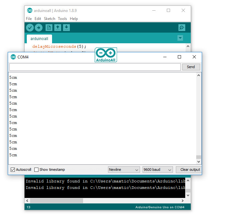Click console scrollbar up arrow

pyautogui.click(x=188, y=181)
